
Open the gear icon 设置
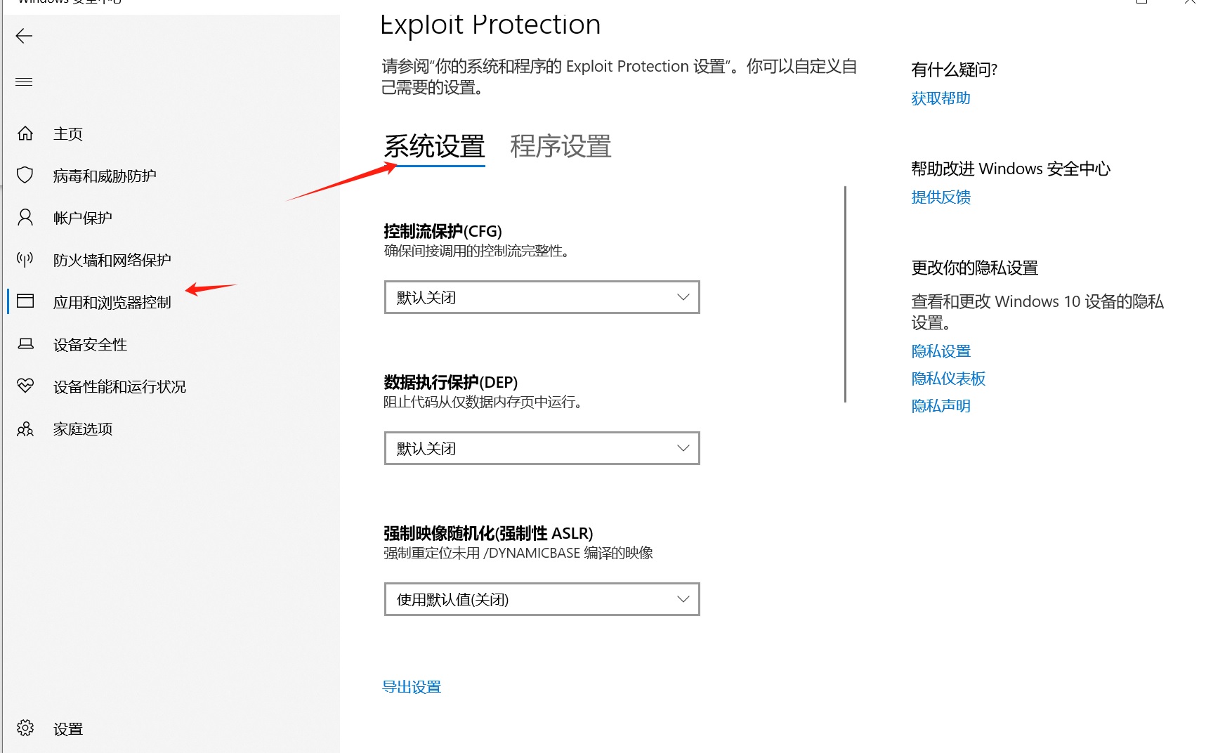click(x=25, y=728)
